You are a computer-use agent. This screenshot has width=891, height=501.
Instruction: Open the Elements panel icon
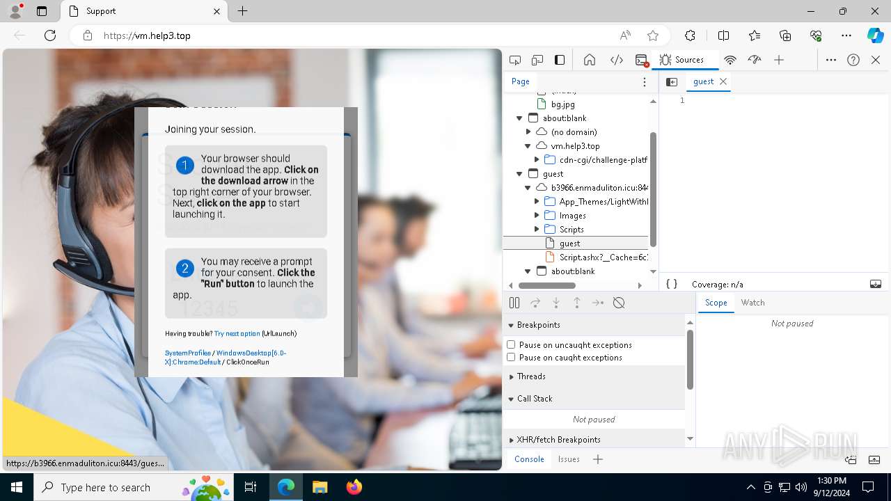pos(617,60)
